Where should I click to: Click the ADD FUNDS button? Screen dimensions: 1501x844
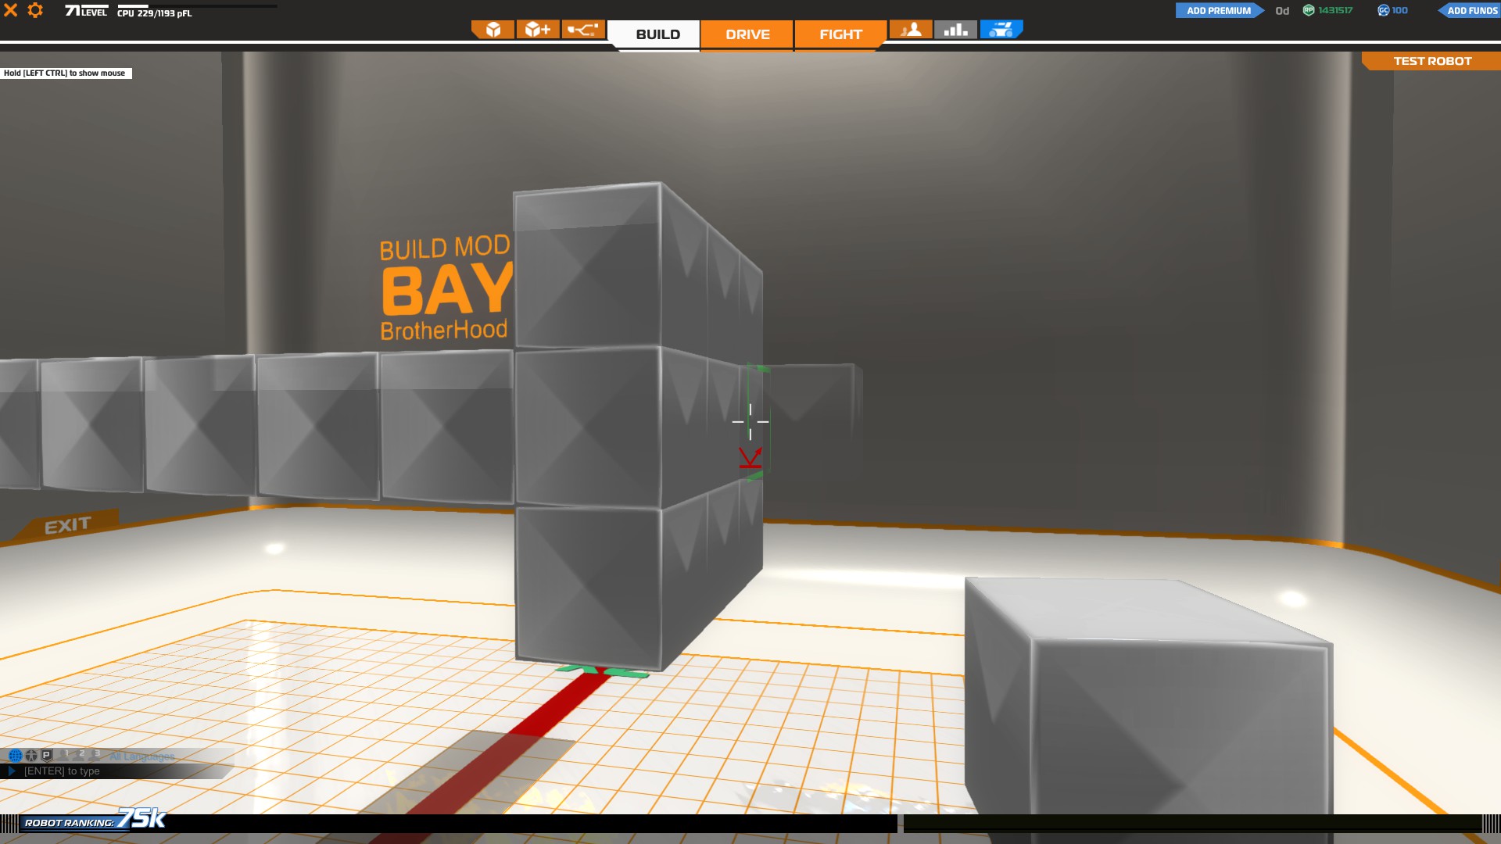tap(1471, 10)
